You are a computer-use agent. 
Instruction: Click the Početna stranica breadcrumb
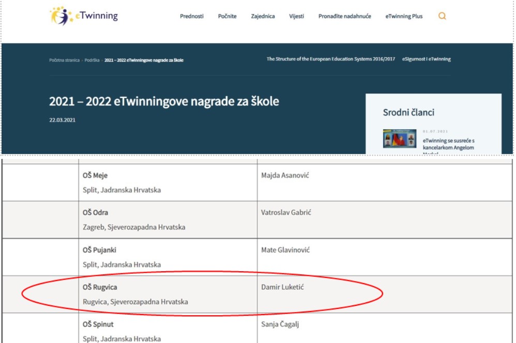pos(64,60)
